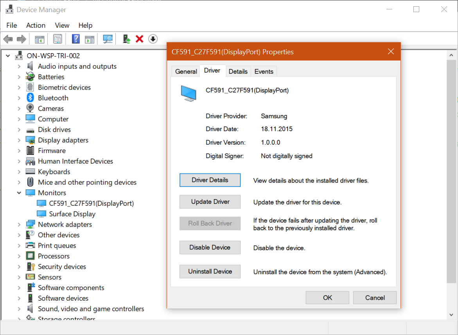Select Surface Display monitor entry
The width and height of the screenshot is (458, 335).
tap(72, 214)
